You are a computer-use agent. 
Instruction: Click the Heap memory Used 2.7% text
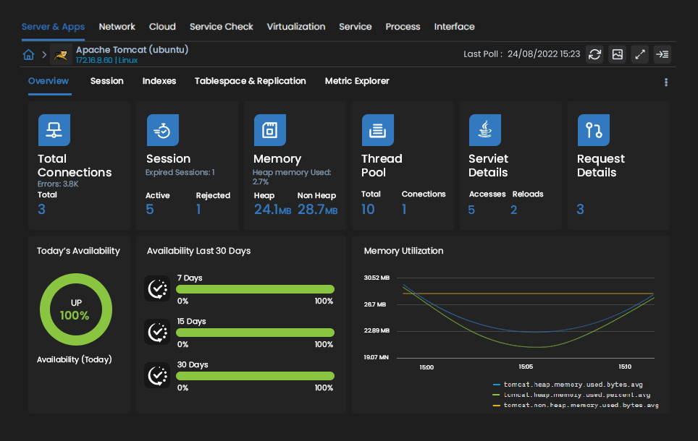(x=292, y=177)
